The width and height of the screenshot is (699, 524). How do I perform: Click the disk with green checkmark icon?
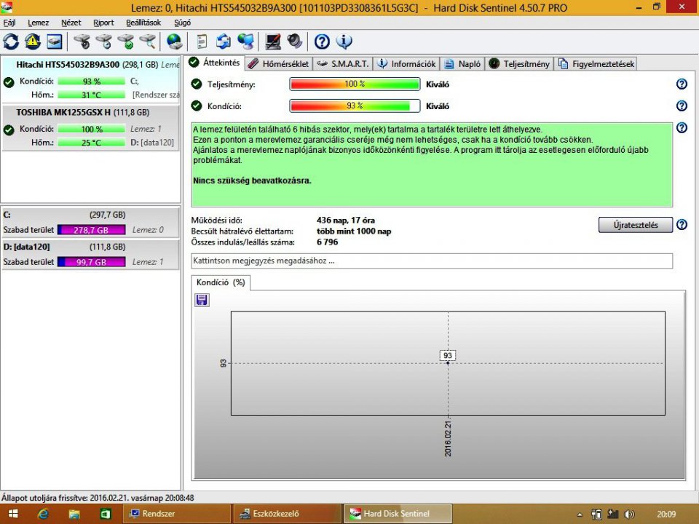click(126, 42)
